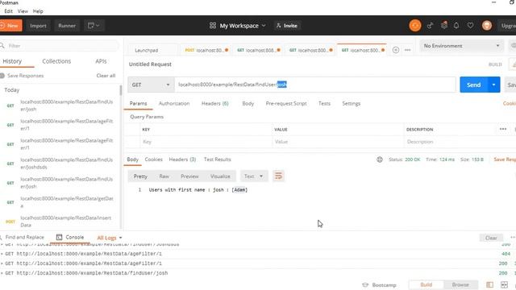Open response Cookies tab
Viewport: 516px width, 290px height.
click(154, 159)
